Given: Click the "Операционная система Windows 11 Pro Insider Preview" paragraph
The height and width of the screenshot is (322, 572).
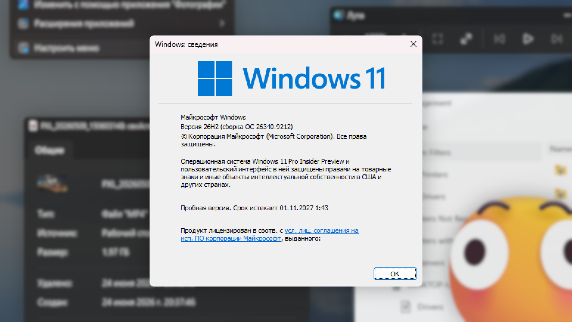Looking at the screenshot, I should click(286, 173).
